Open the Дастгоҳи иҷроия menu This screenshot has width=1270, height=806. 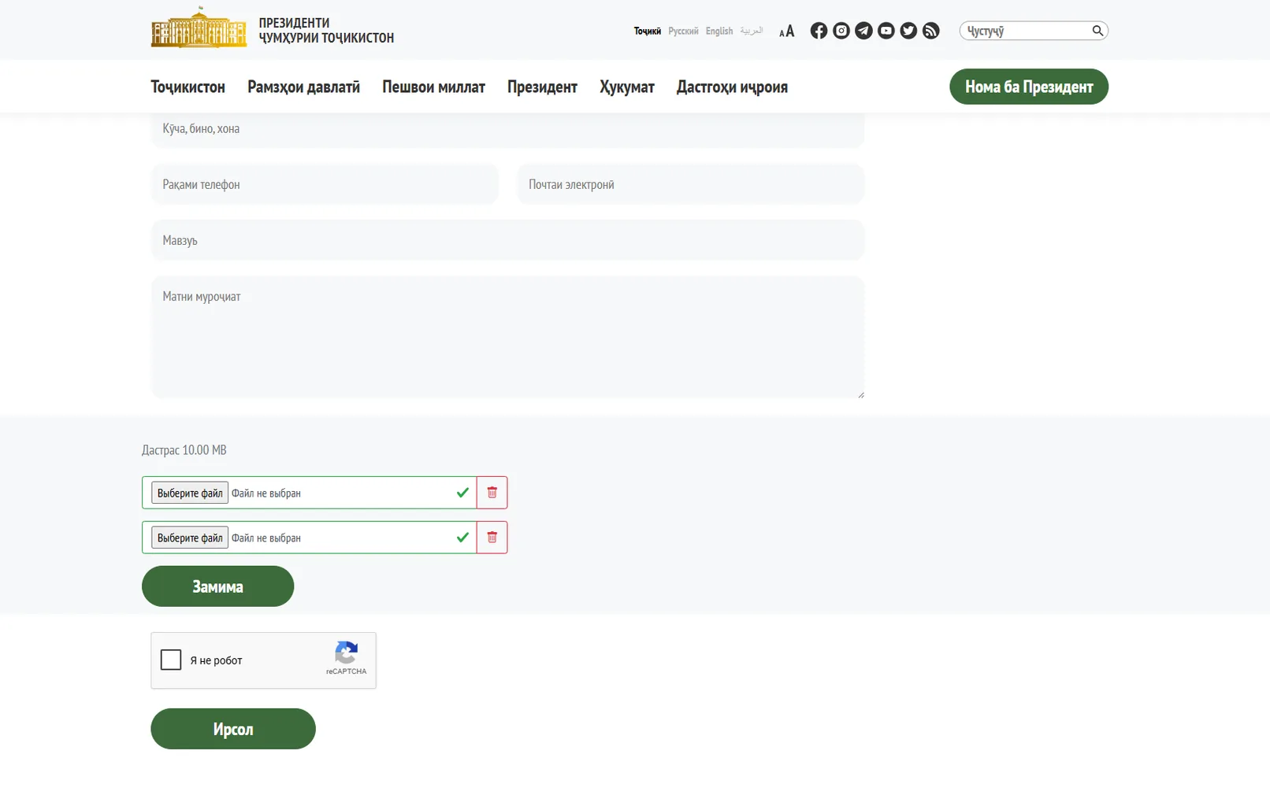click(x=732, y=87)
